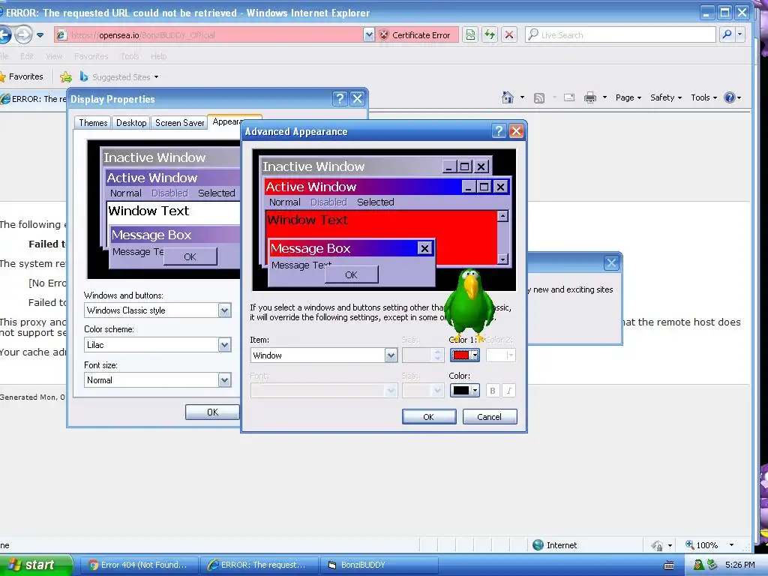Open the Suggested Sites link
Screen dimensions: 768x576
click(119, 77)
